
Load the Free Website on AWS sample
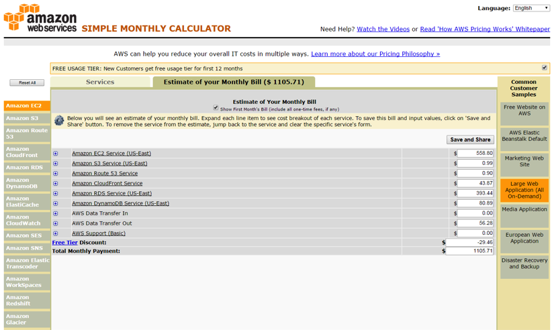(x=524, y=113)
